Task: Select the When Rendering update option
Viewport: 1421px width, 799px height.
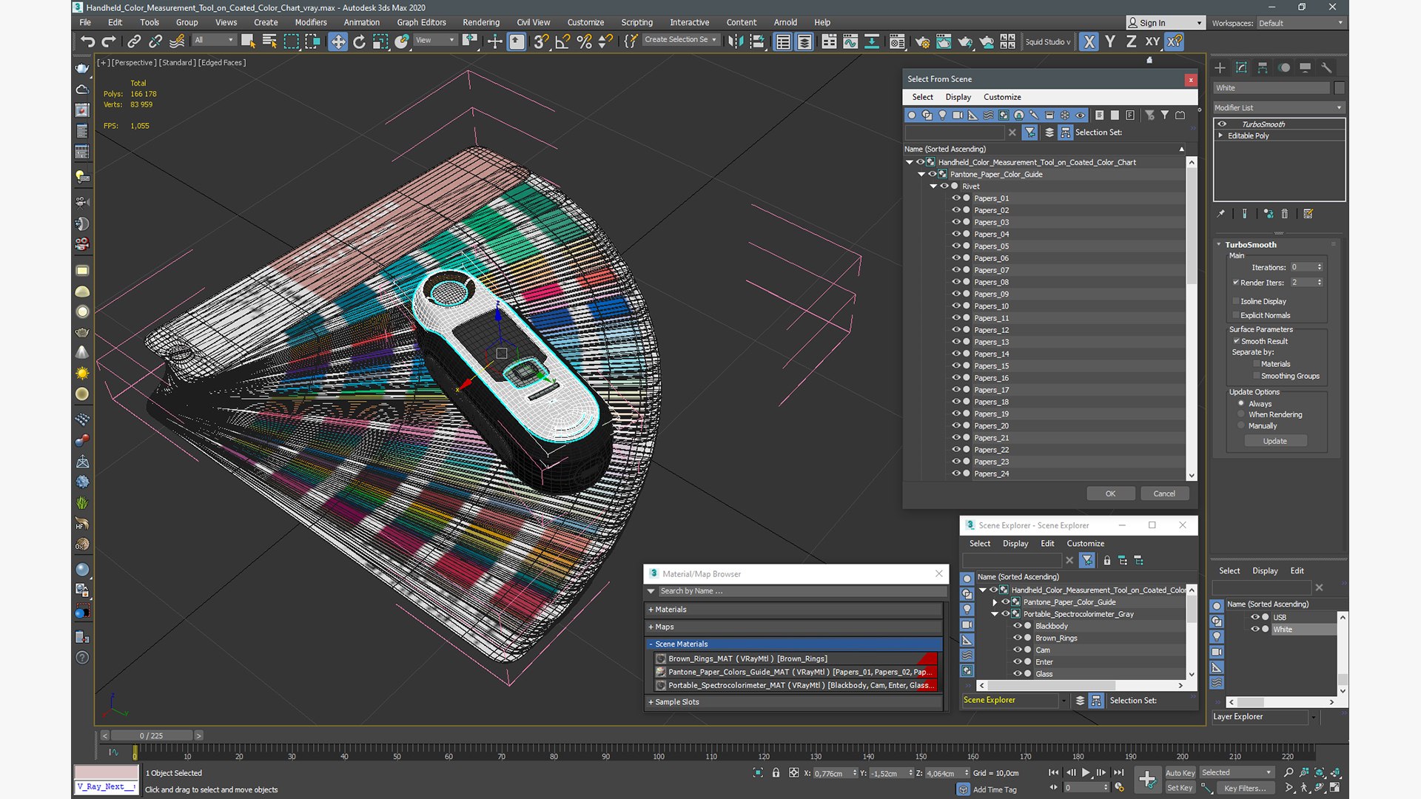Action: click(x=1241, y=414)
